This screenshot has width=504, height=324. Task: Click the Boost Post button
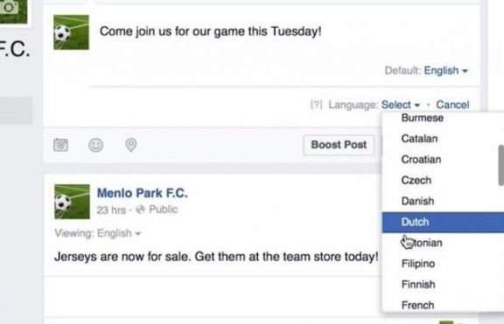click(x=339, y=145)
